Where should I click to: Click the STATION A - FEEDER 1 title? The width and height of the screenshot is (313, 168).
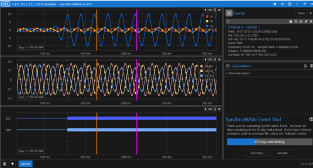(243, 27)
